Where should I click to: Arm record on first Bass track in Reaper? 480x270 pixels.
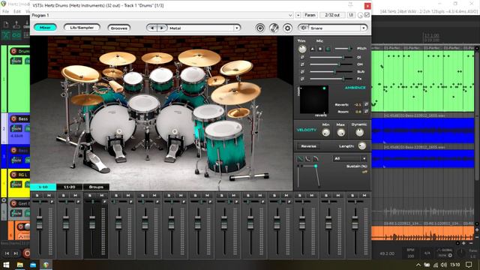13,118
